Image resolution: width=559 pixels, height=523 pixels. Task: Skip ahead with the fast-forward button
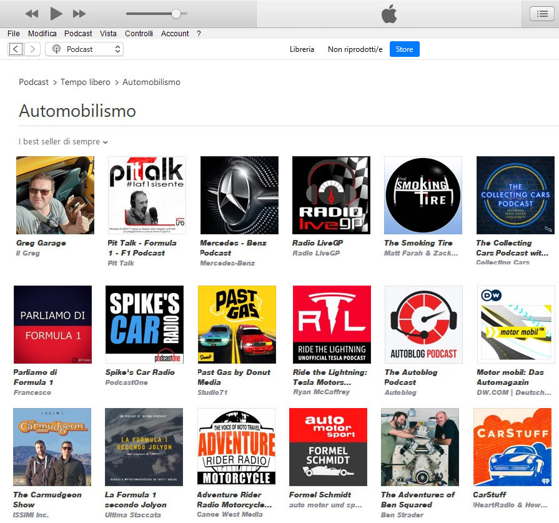coord(79,14)
